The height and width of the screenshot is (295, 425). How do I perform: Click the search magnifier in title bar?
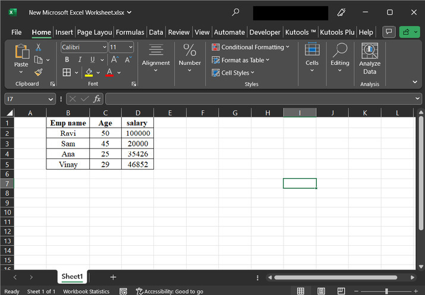236,12
